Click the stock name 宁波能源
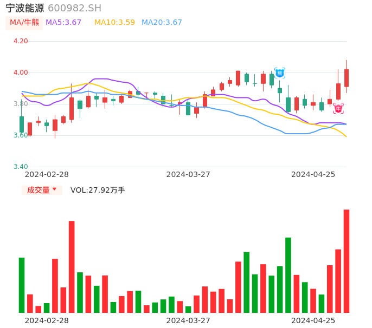 click(25, 8)
